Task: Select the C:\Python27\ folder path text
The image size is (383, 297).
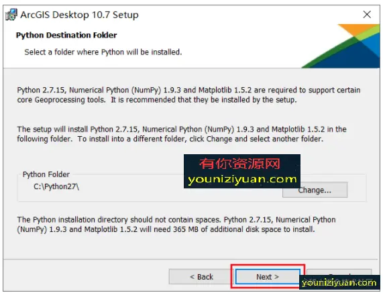Action: coord(56,186)
